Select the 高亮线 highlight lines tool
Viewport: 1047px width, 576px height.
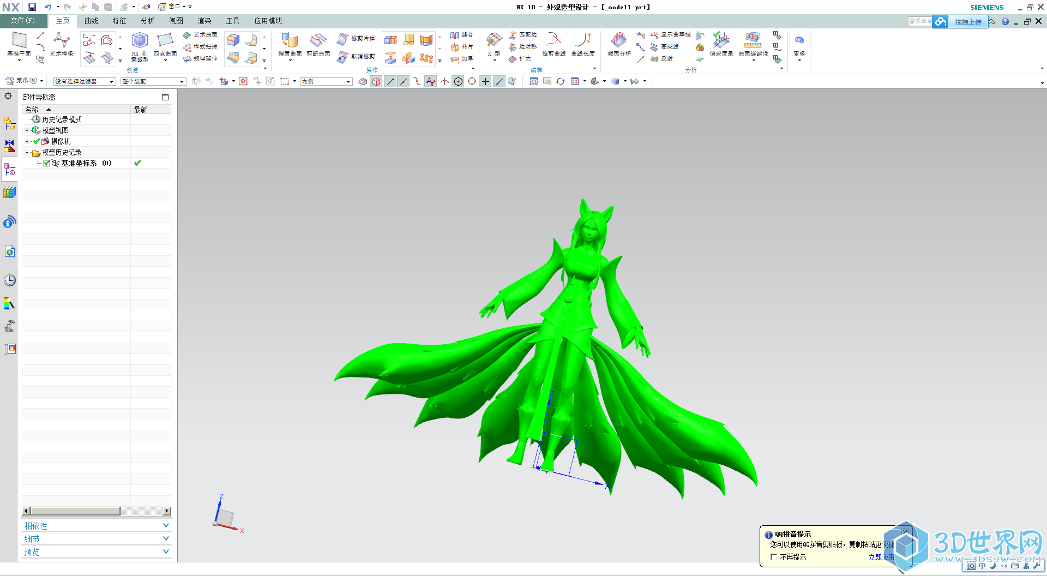(x=664, y=47)
